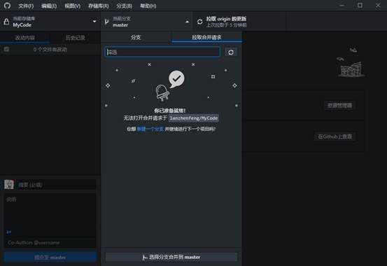Open the 存储库(R) menu
This screenshot has height=266, width=387.
click(99, 6)
